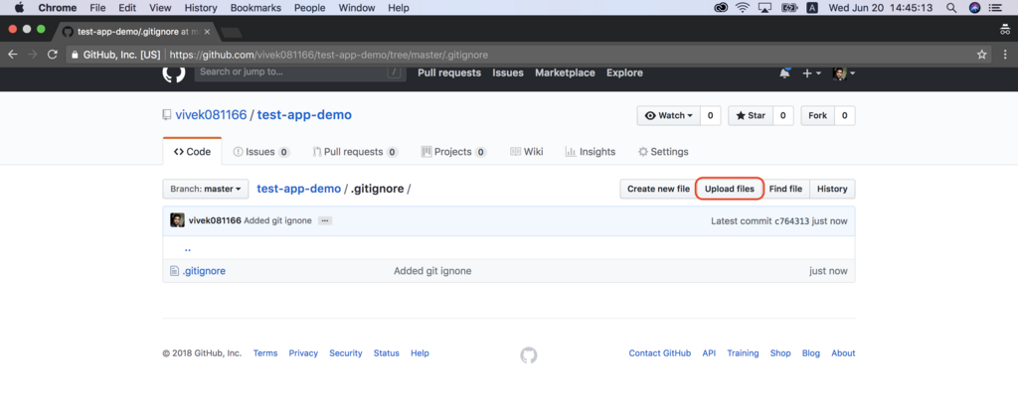Open Spotlight search icon in menu bar
This screenshot has height=409, width=1018.
point(951,8)
